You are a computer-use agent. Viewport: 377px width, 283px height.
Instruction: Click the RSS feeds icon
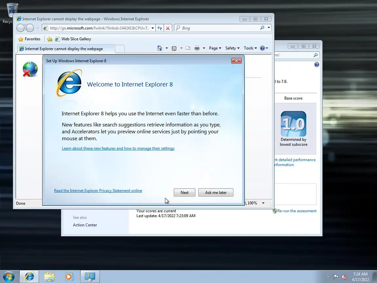[174, 48]
